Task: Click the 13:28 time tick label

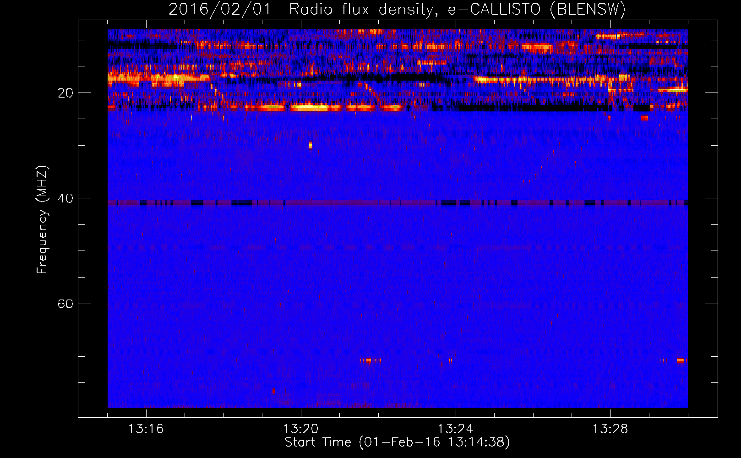Action: [x=610, y=429]
